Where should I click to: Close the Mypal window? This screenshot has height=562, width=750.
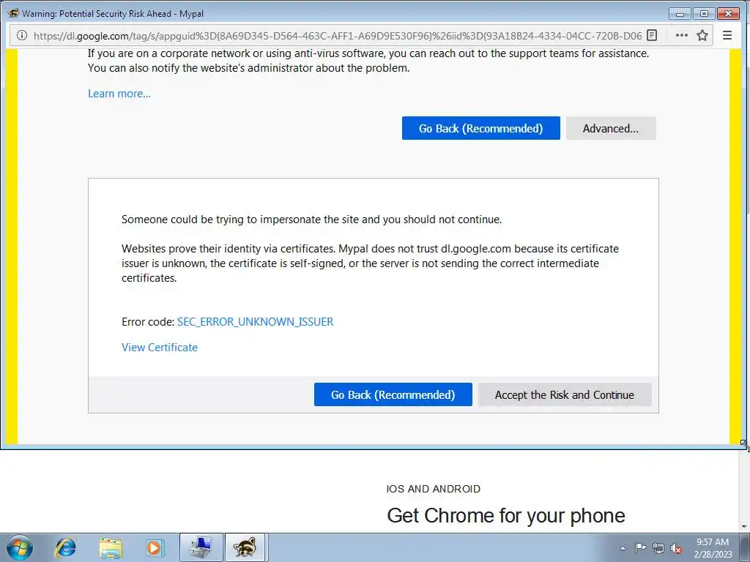click(728, 13)
